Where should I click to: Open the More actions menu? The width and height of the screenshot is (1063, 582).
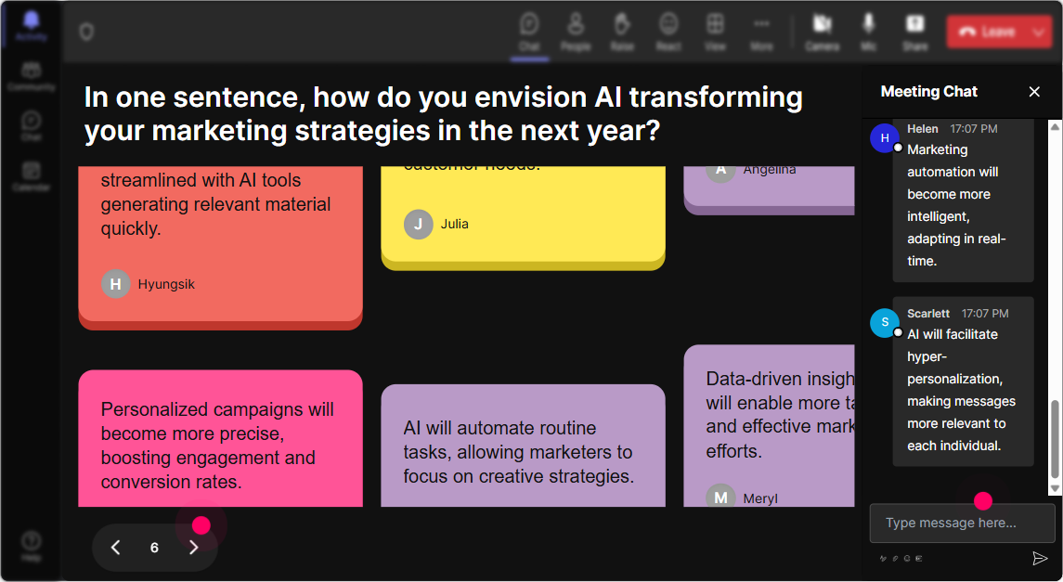coord(761,32)
